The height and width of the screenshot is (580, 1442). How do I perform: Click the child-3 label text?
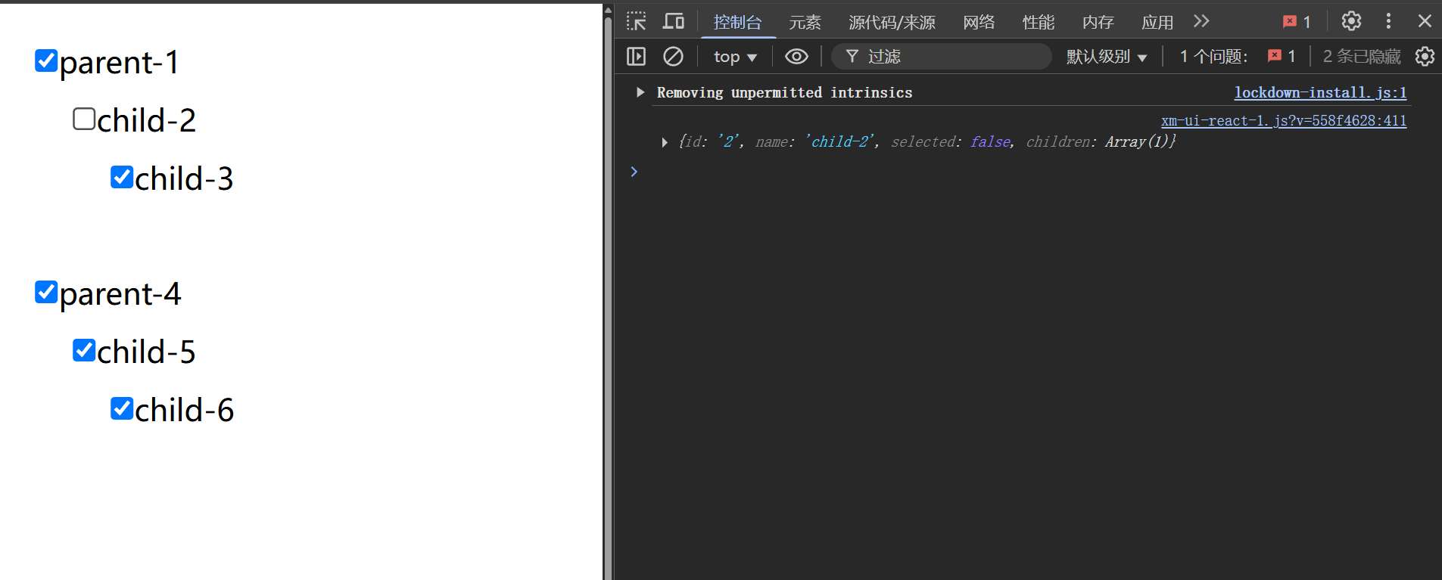pos(184,178)
